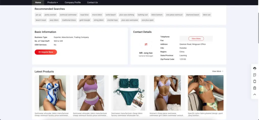Select the 'string bikini' tag
Viewport: 259px width, 120px height.
tap(99, 20)
